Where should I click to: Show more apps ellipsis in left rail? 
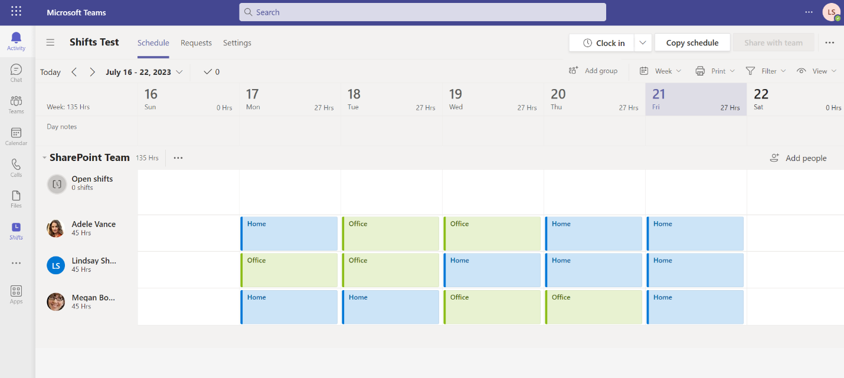pos(16,263)
